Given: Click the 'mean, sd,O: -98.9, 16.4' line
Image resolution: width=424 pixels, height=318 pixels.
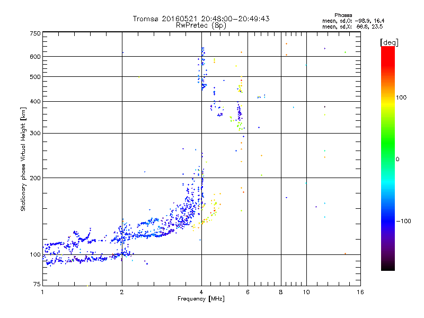Looking at the screenshot, I should tap(353, 21).
